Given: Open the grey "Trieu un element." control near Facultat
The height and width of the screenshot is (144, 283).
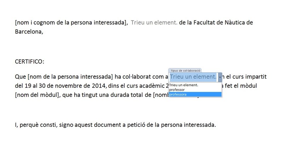Looking at the screenshot, I should (154, 23).
